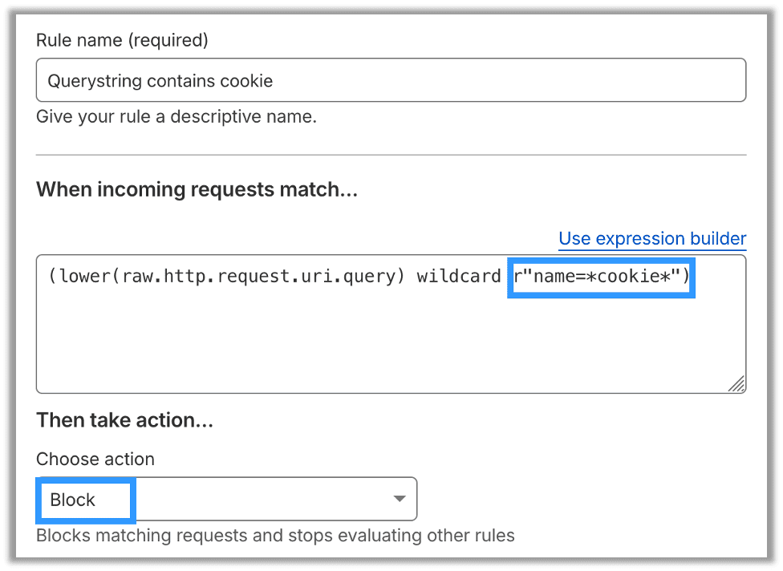Viewport: 783px width, 571px height.
Task: Open the "Use expression builder" link
Action: pyautogui.click(x=651, y=238)
